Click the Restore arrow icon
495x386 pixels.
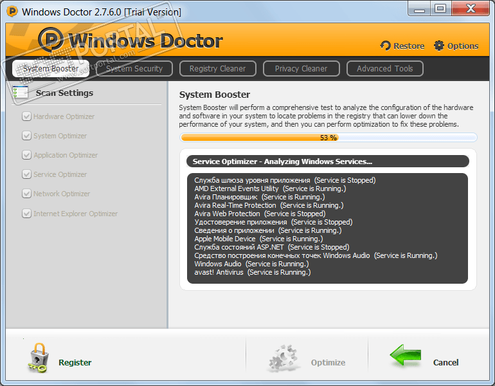pyautogui.click(x=386, y=46)
